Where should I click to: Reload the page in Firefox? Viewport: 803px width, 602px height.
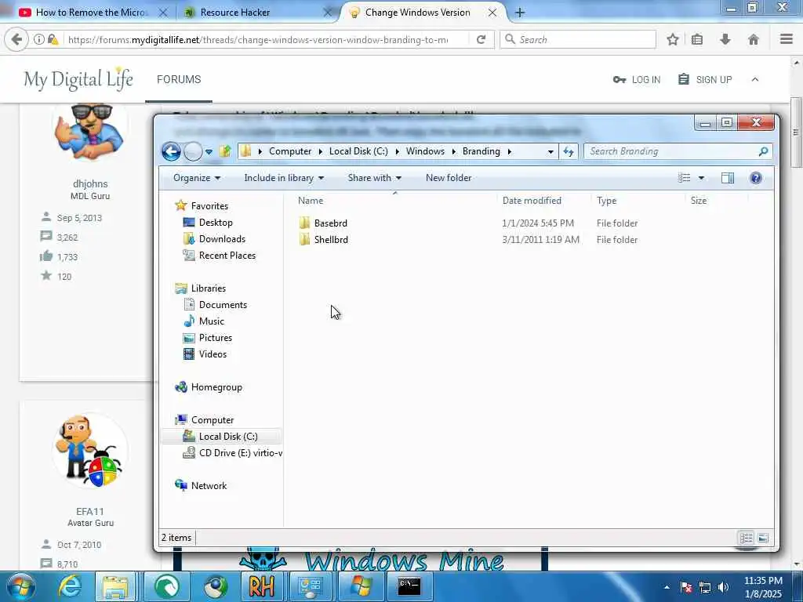pyautogui.click(x=481, y=39)
